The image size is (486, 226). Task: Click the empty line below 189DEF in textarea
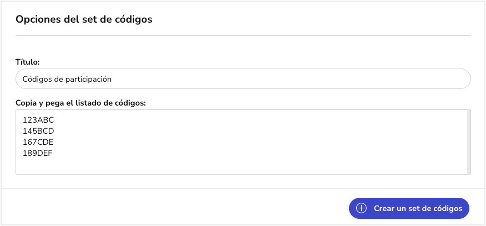[x=243, y=164]
